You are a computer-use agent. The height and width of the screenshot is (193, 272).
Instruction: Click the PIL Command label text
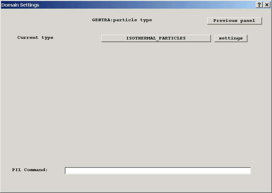[30, 170]
